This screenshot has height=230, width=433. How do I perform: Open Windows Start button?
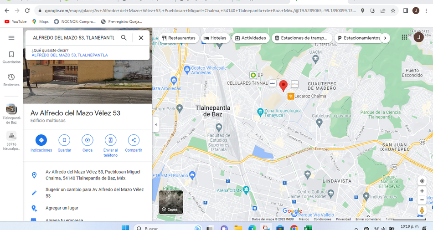pos(125,228)
